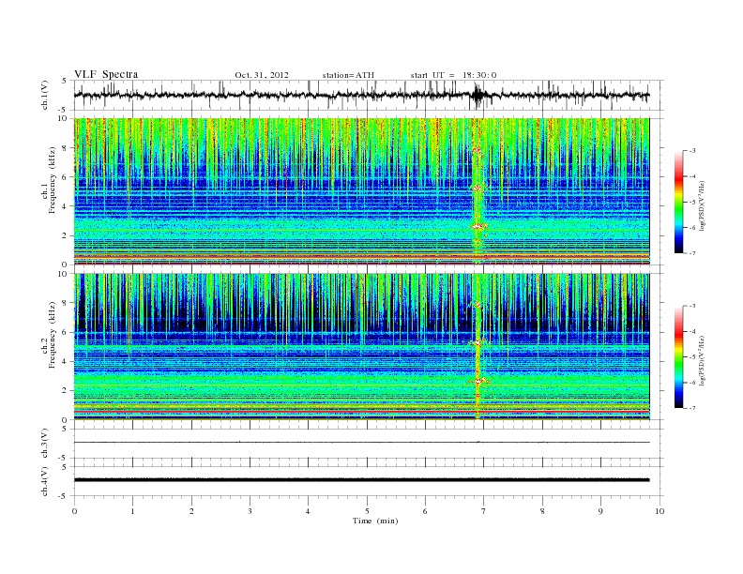Image resolution: width=743 pixels, height=574 pixels.
Task: Click the "6" kHz tick on ch.2 frequency axis
Action: pos(66,332)
